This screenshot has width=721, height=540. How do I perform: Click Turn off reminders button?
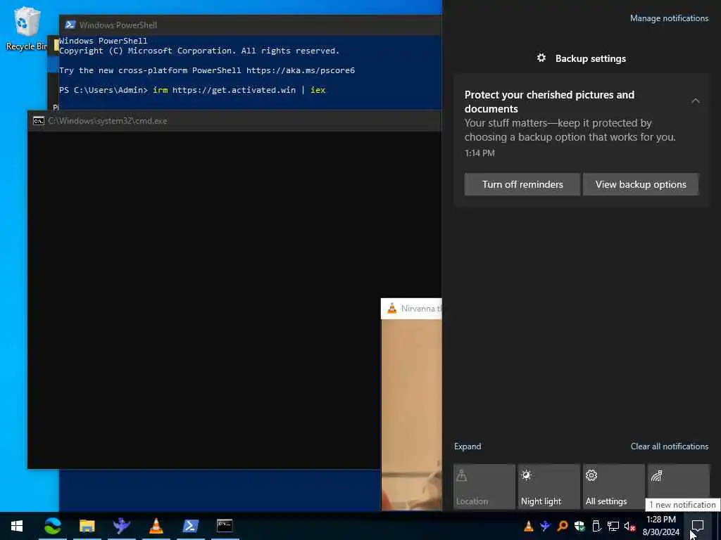[522, 184]
